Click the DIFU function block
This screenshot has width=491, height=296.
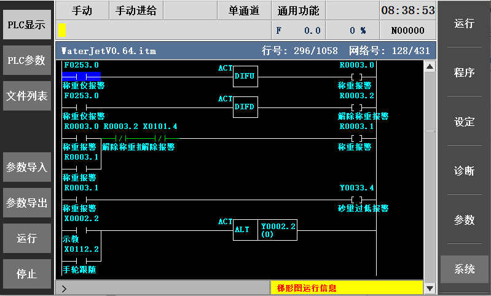246,75
